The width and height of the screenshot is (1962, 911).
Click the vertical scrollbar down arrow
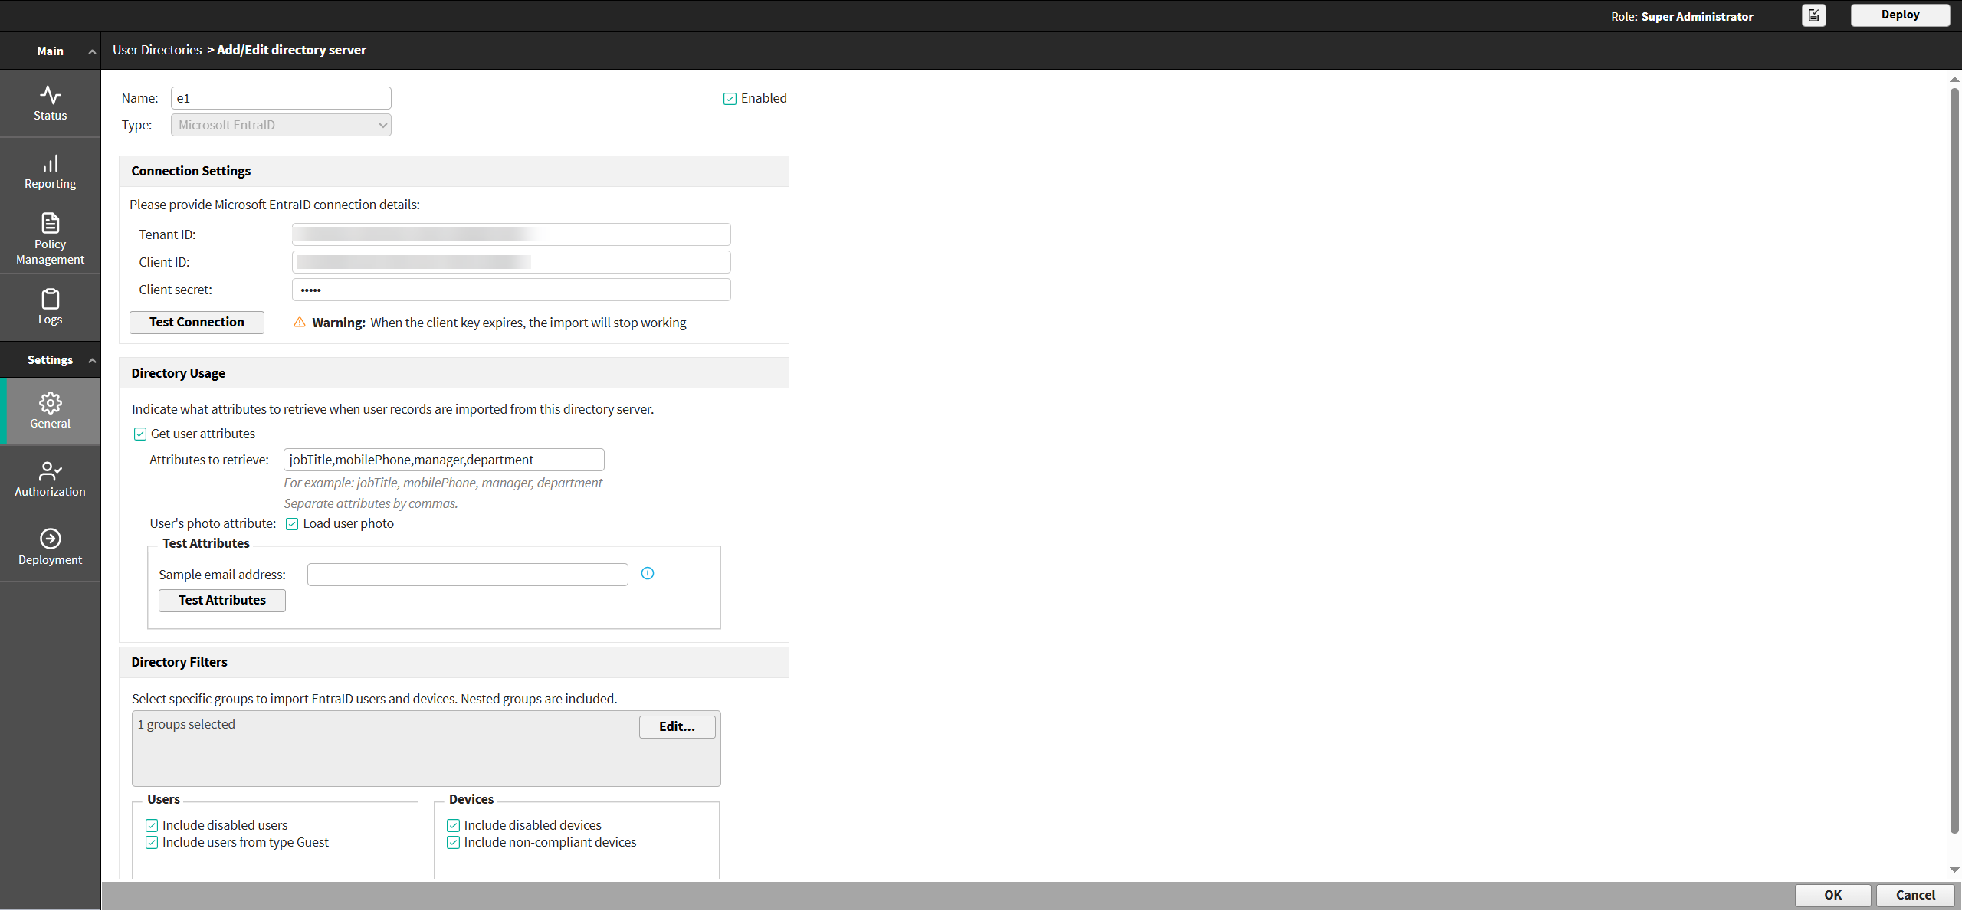[1954, 870]
